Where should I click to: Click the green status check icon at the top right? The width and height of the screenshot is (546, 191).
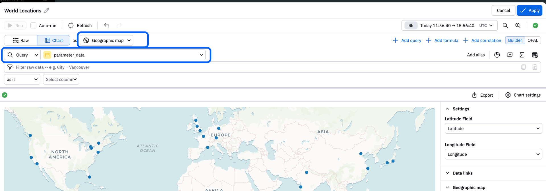click(535, 25)
